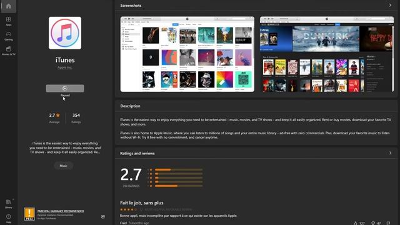This screenshot has height=225, width=400.
Task: Open the Dunkirk movies screenshot
Action: coord(327,54)
